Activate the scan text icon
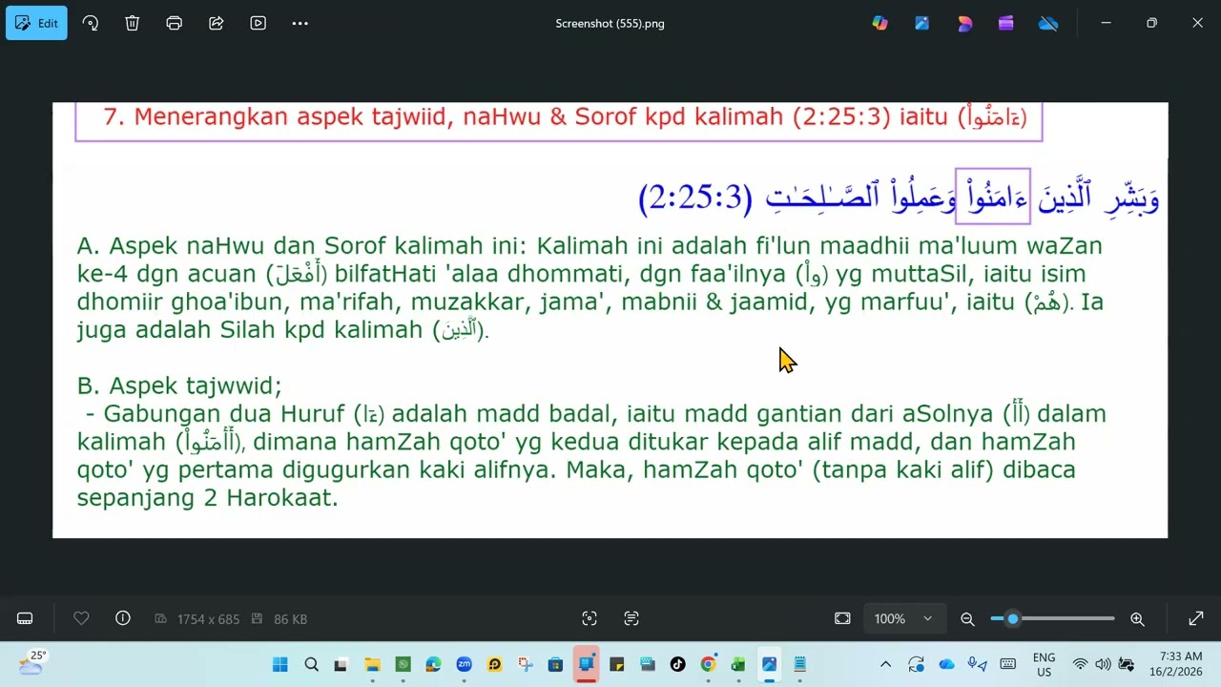This screenshot has width=1221, height=687. 631,618
